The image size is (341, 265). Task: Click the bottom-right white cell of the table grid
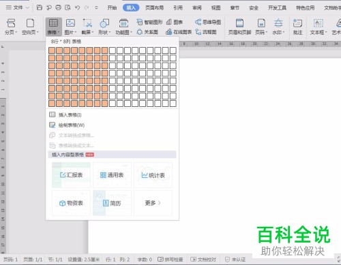tap(173, 104)
